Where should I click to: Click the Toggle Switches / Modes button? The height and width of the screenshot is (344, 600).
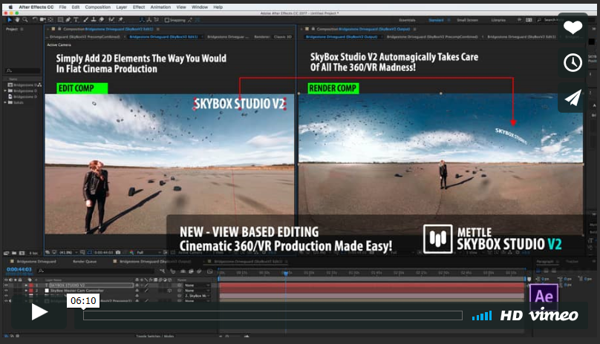(154, 336)
